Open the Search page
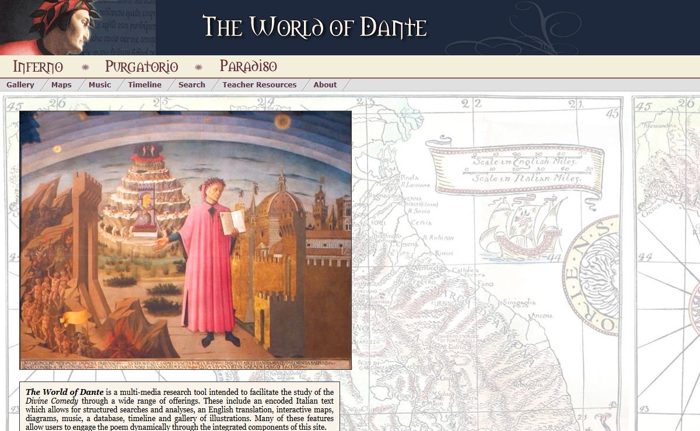The image size is (700, 431). [192, 85]
